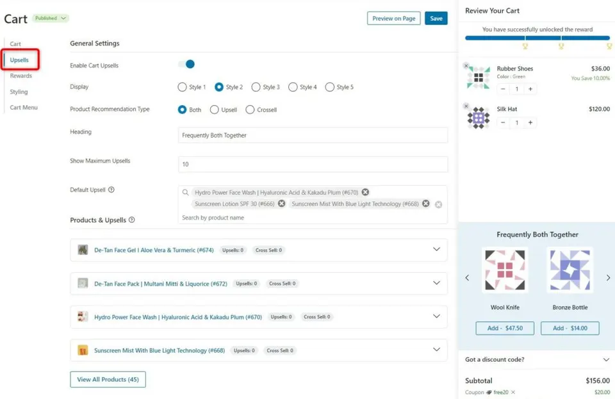The width and height of the screenshot is (615, 399).
Task: Edit the Heading text field
Action: (313, 135)
